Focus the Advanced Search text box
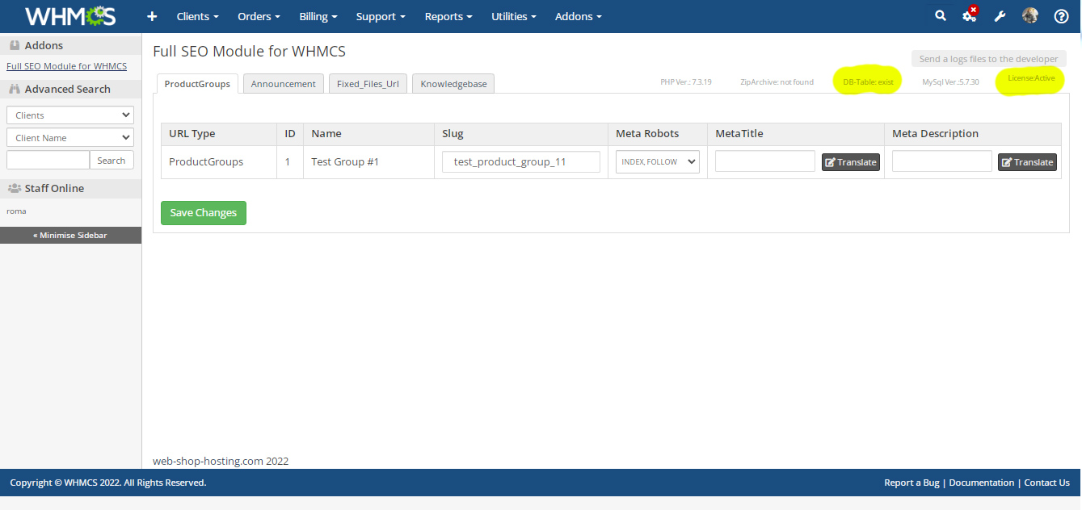This screenshot has height=510, width=1082. point(48,160)
